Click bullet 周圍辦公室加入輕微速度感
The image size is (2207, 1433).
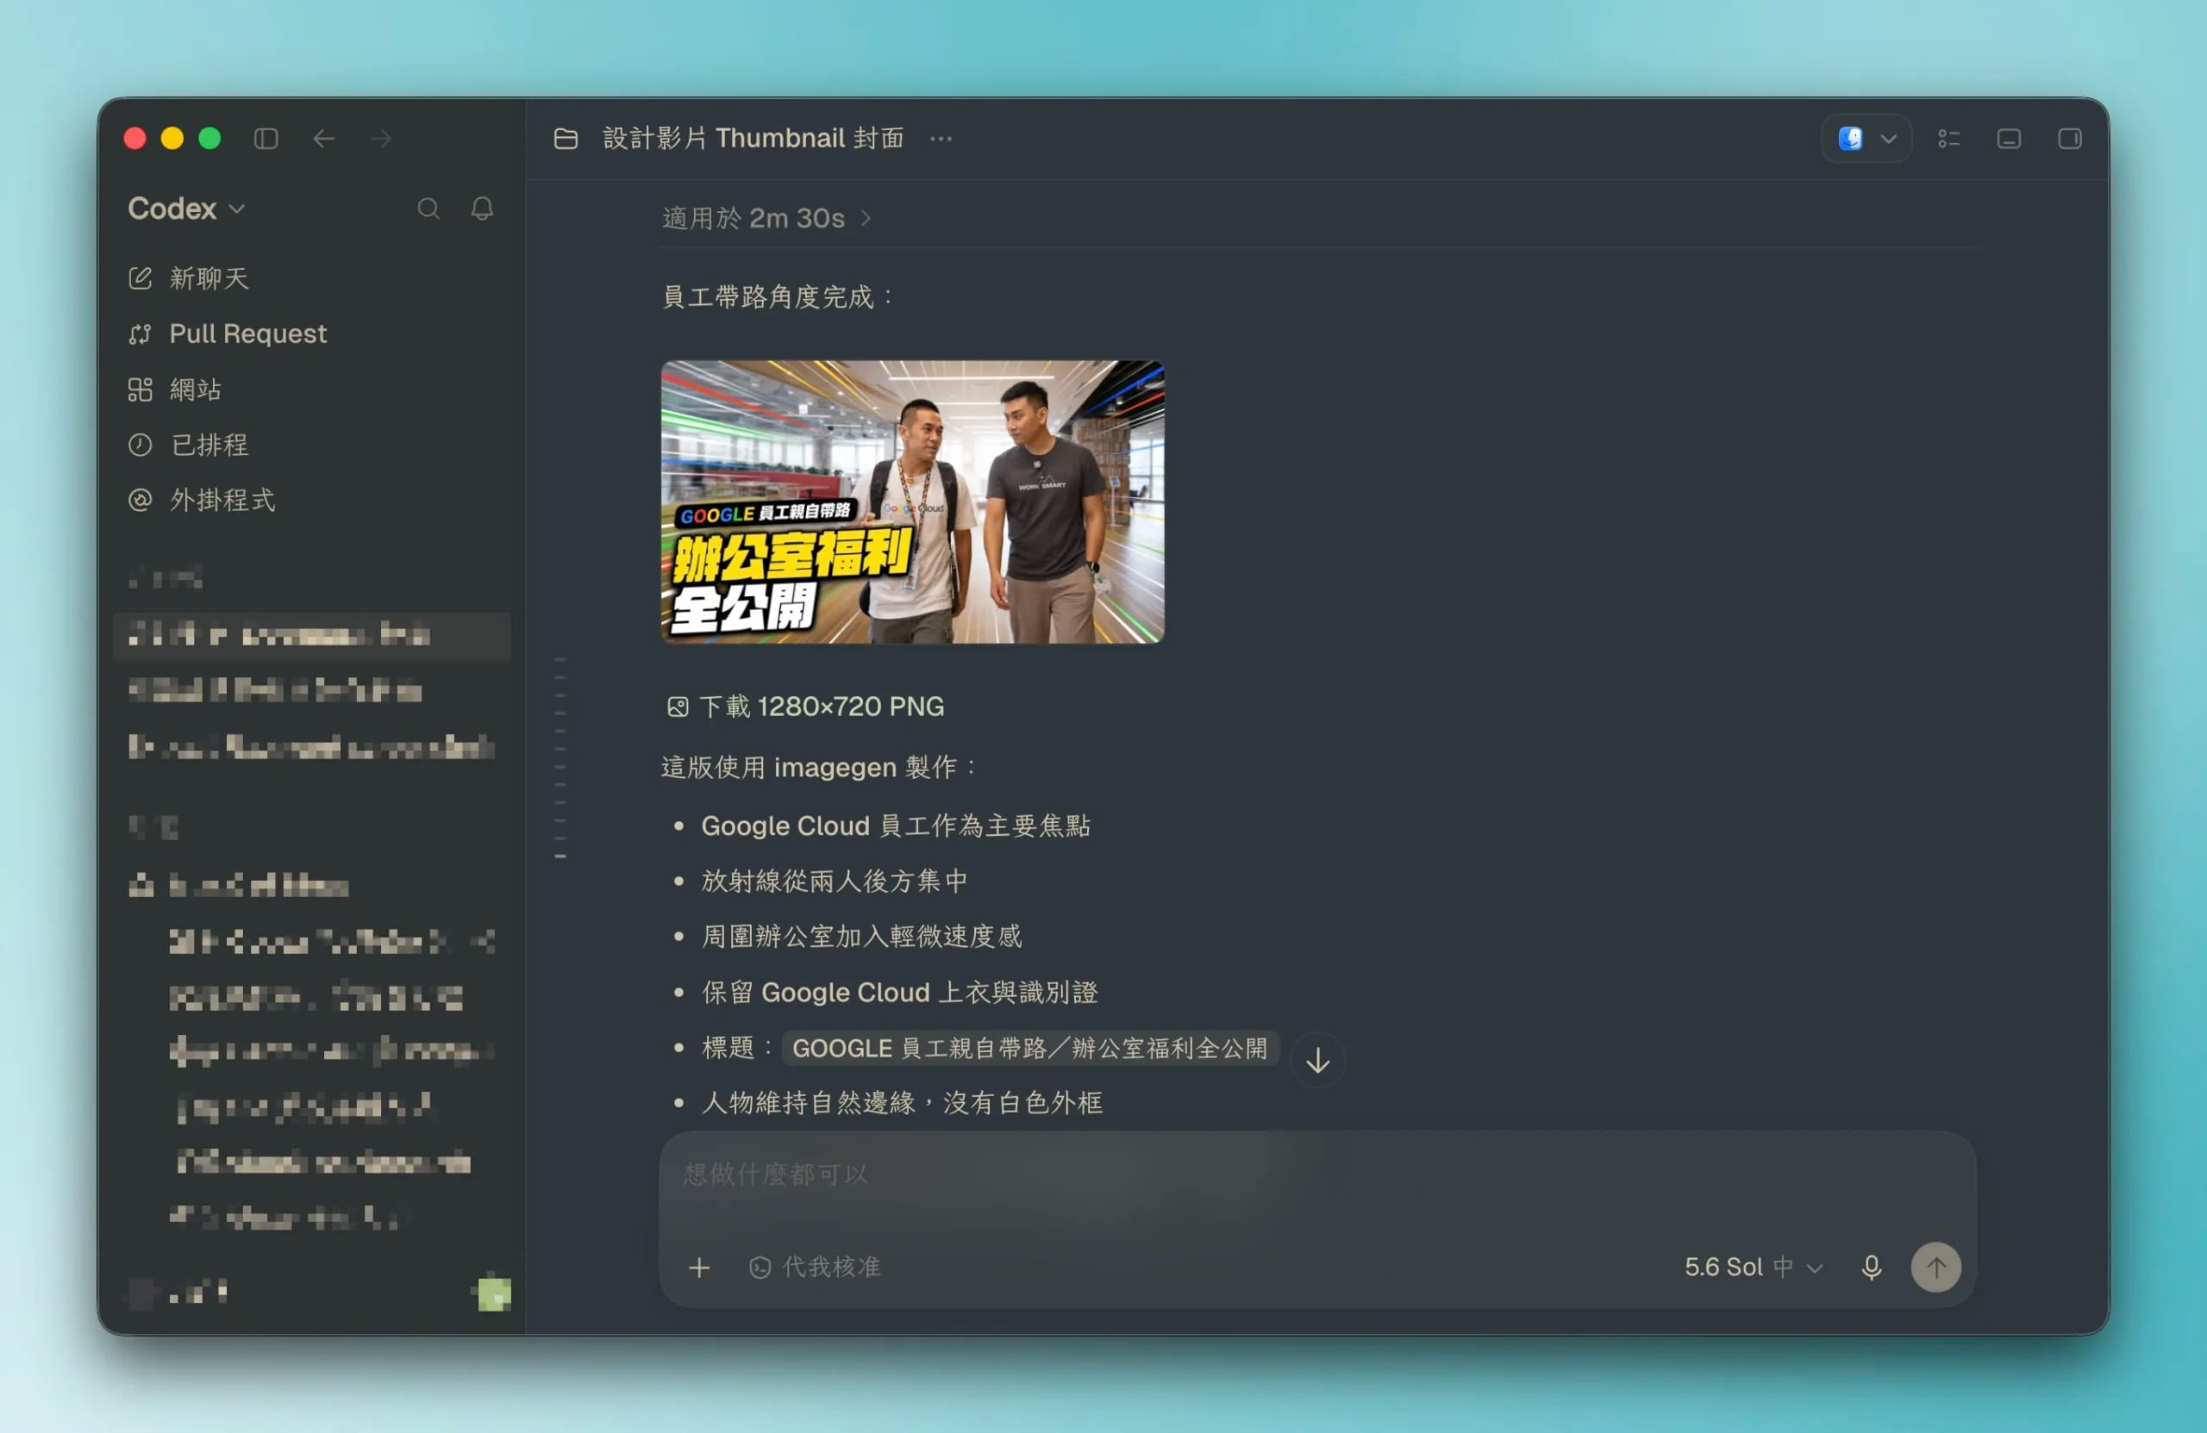[861, 938]
